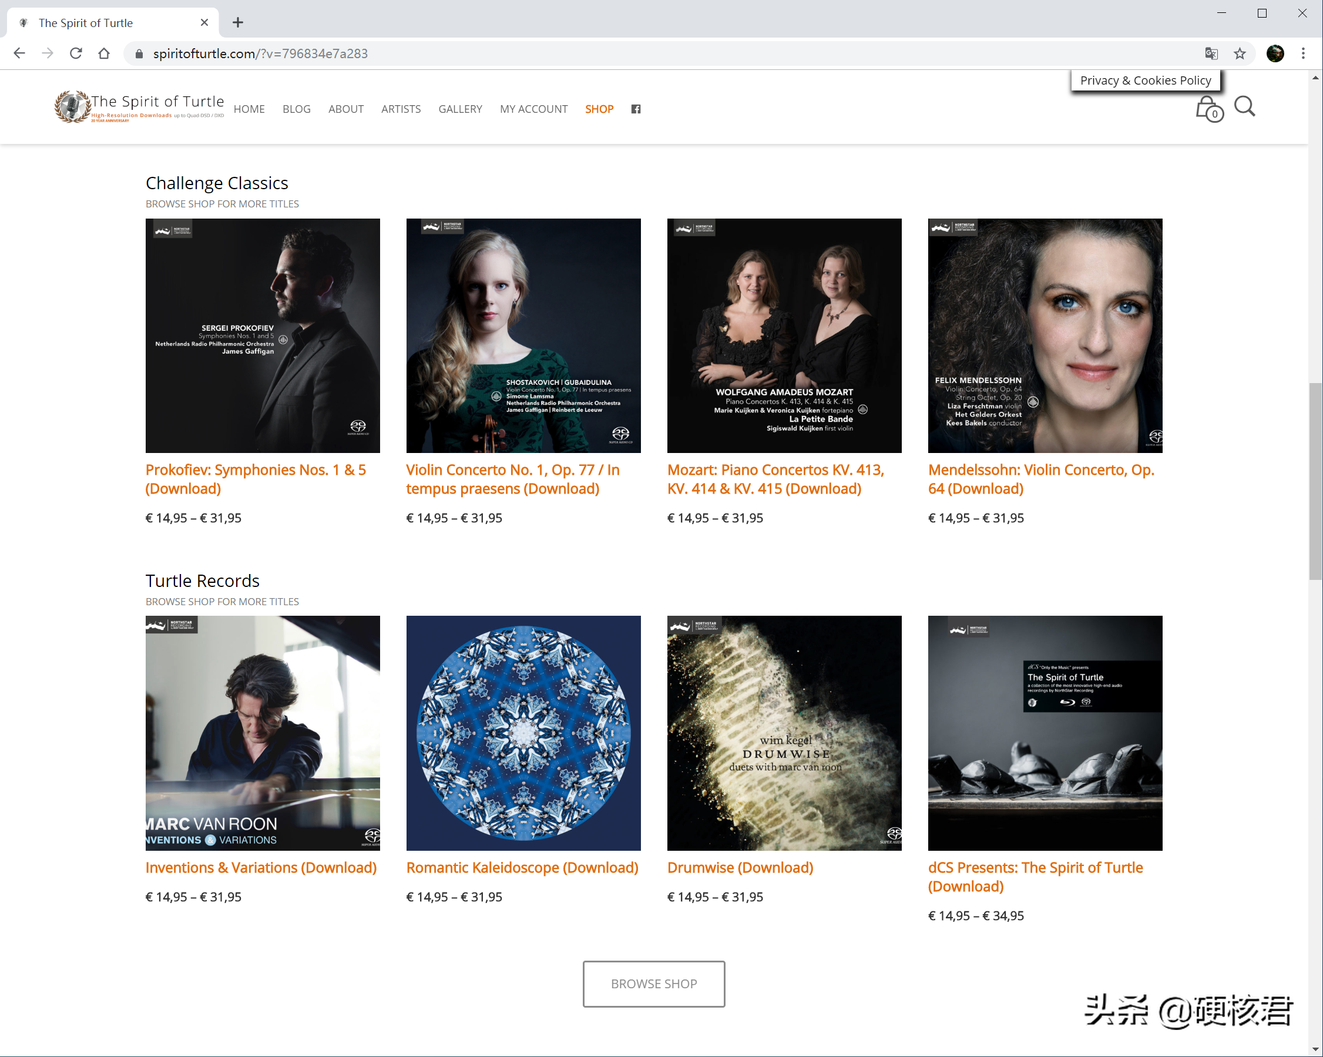Open a new browser tab
This screenshot has height=1057, width=1323.
click(238, 23)
